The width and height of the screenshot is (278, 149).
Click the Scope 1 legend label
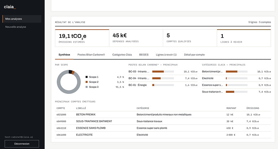tap(94, 77)
